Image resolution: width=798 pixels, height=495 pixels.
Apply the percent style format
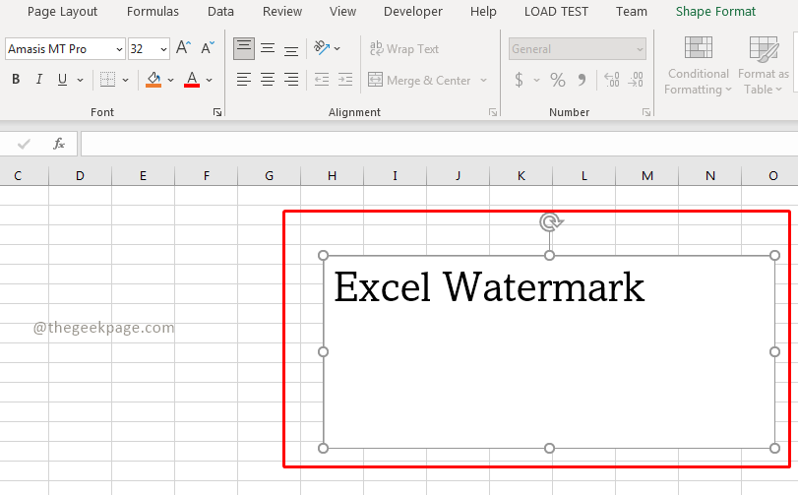point(557,80)
